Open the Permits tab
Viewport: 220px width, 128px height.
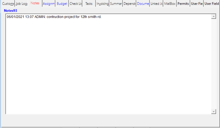183,4
